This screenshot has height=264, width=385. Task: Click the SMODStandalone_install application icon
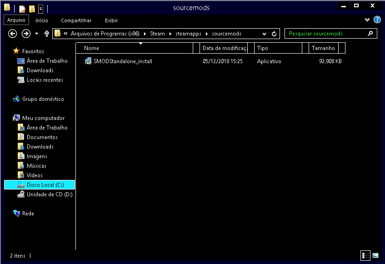click(88, 61)
